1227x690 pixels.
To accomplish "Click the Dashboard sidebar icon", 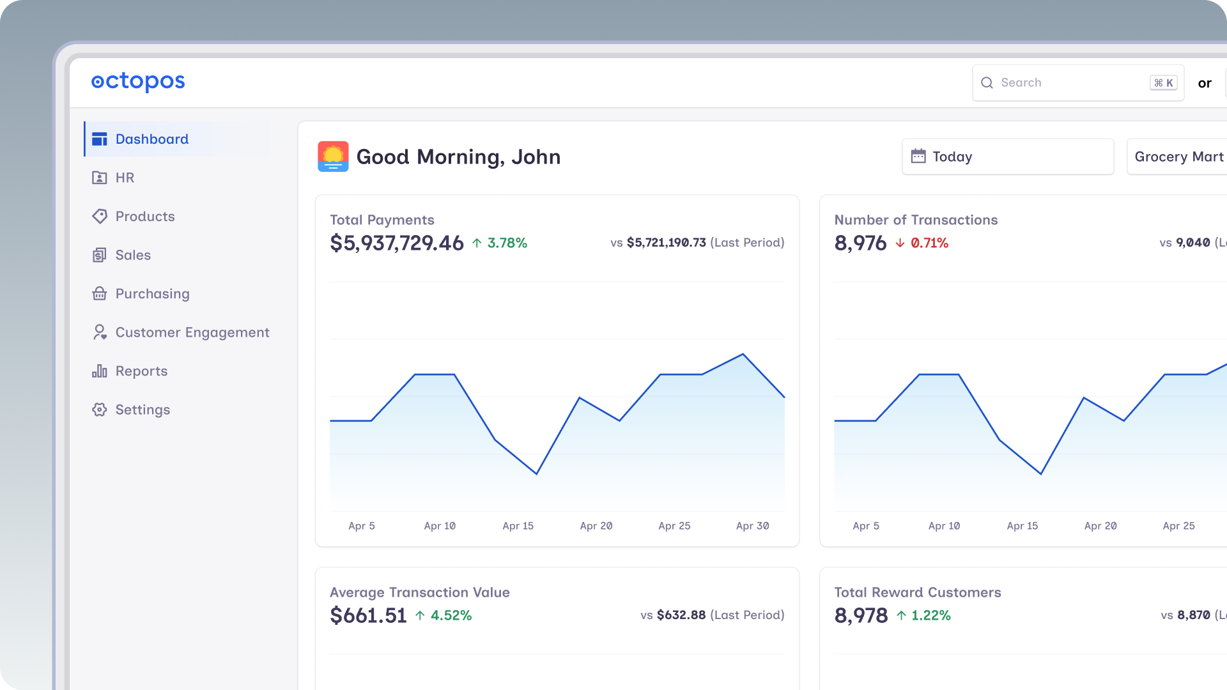I will coord(99,139).
